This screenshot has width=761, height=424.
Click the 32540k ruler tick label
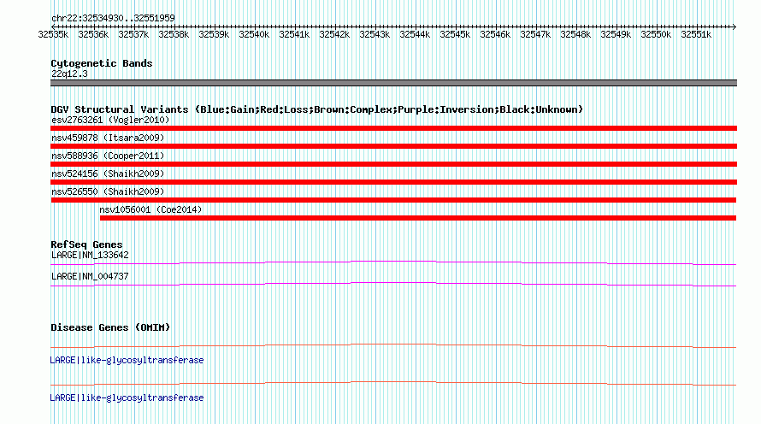(x=254, y=34)
